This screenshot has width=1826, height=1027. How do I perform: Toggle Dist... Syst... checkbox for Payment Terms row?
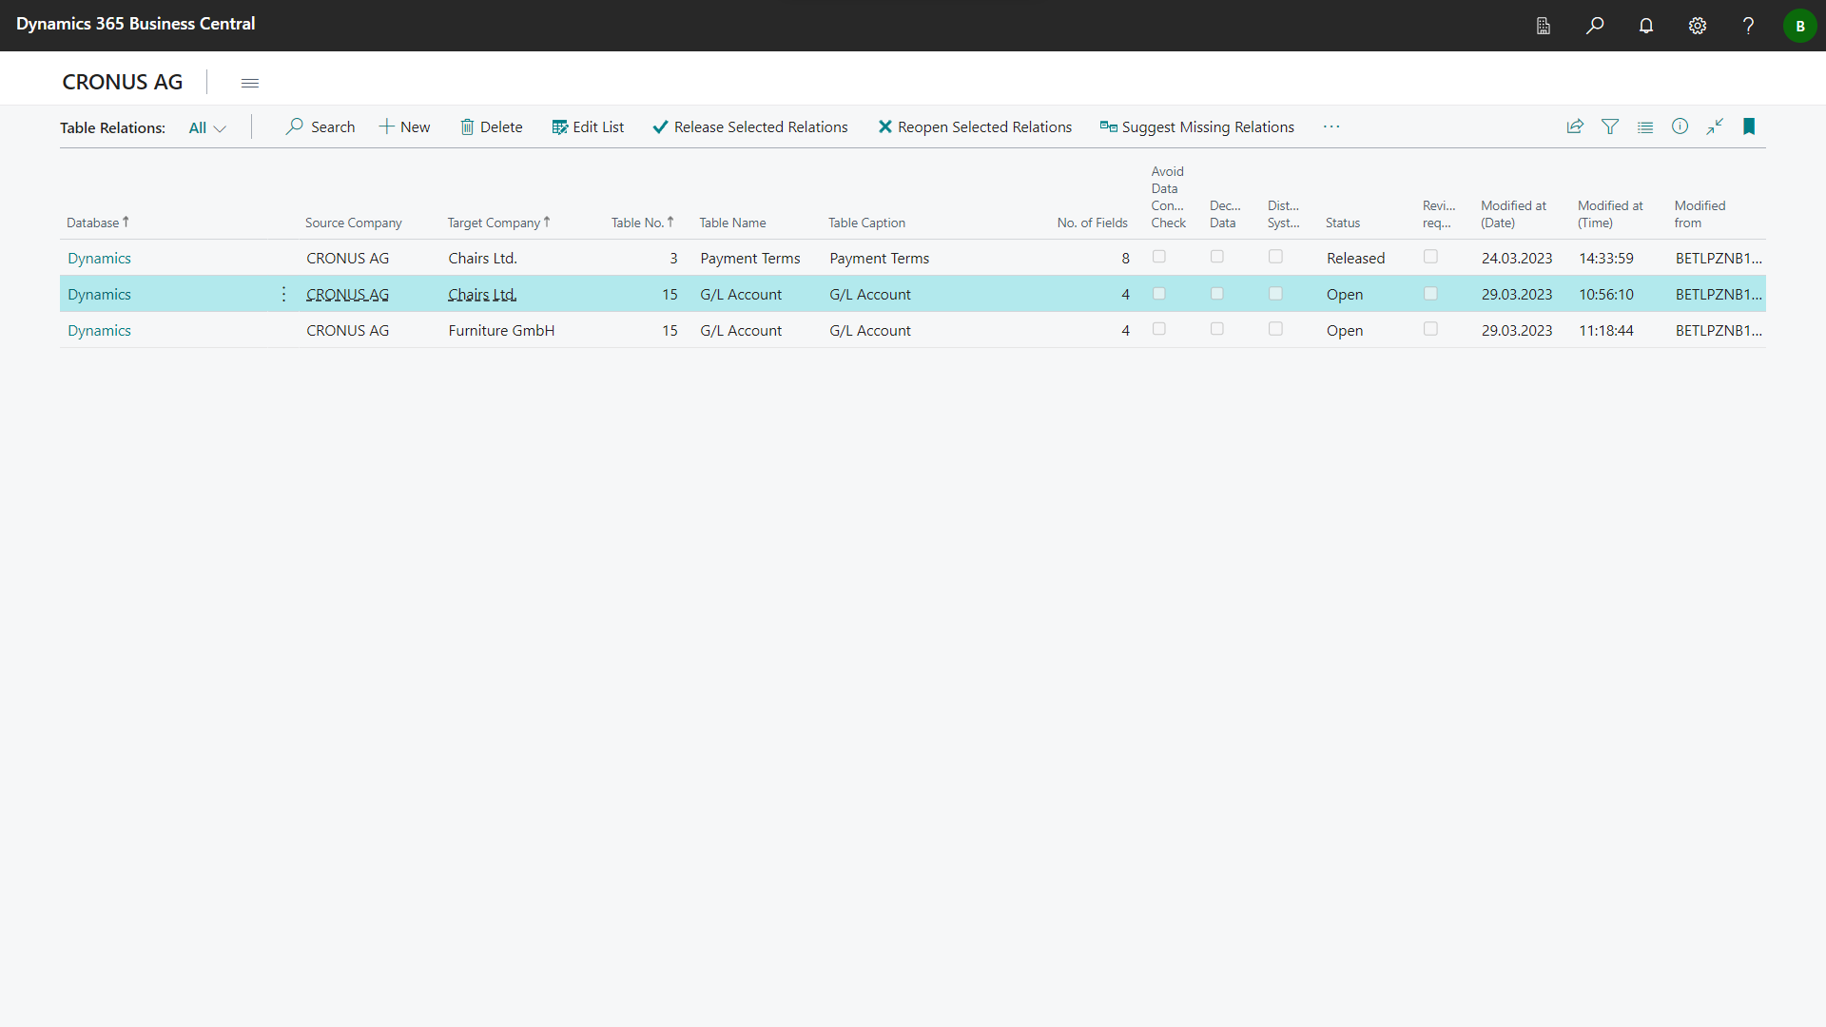pos(1276,257)
